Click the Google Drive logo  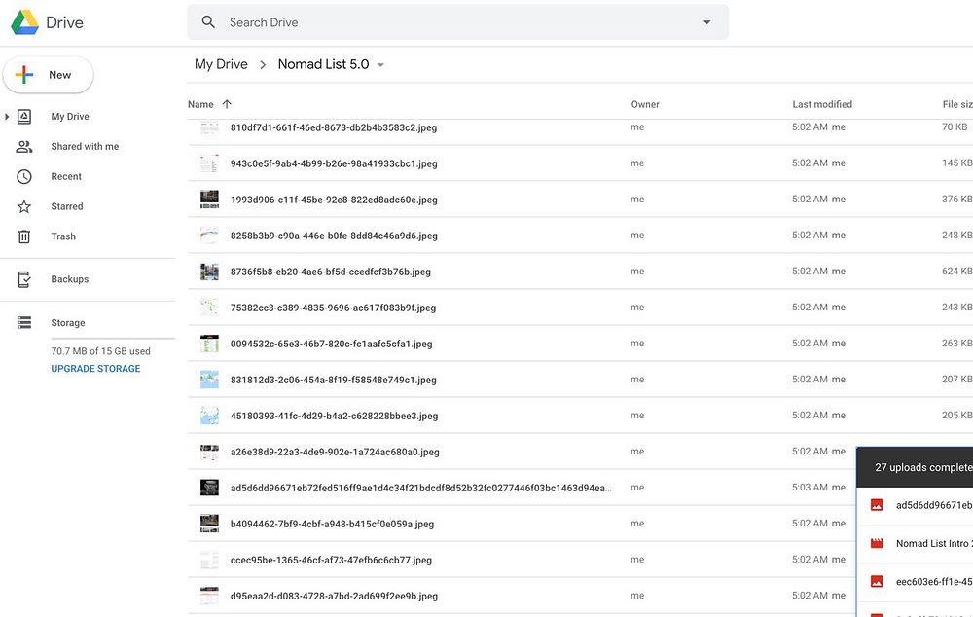coord(24,22)
